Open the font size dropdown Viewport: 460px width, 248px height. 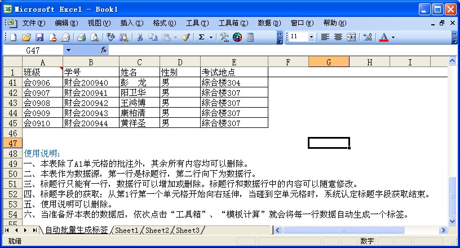pos(311,37)
